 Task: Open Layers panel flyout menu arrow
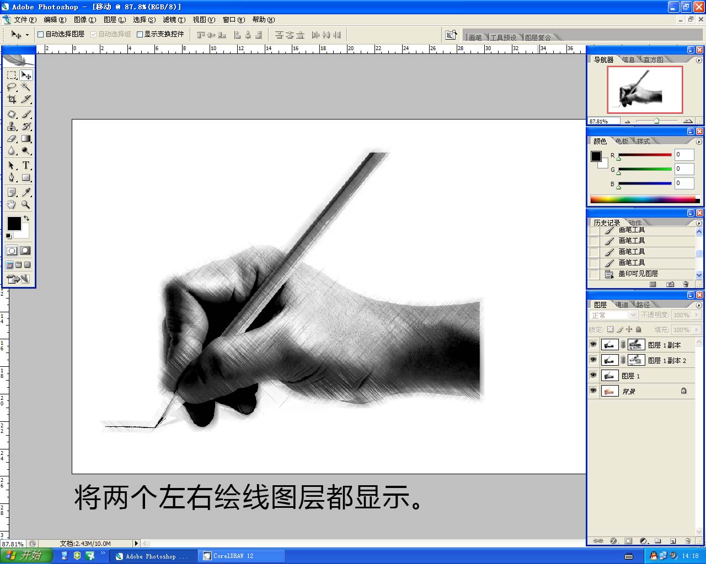coord(699,305)
